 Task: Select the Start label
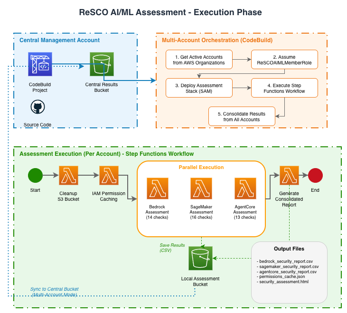[x=35, y=190]
